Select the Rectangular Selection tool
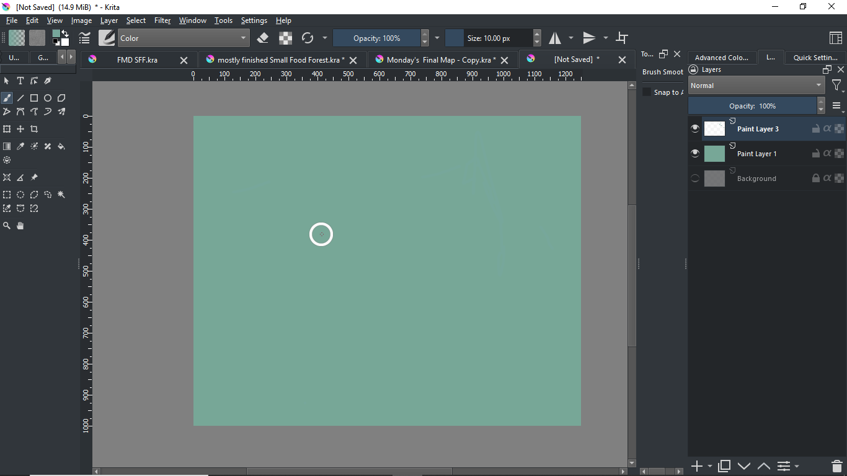The height and width of the screenshot is (476, 847). 7,195
